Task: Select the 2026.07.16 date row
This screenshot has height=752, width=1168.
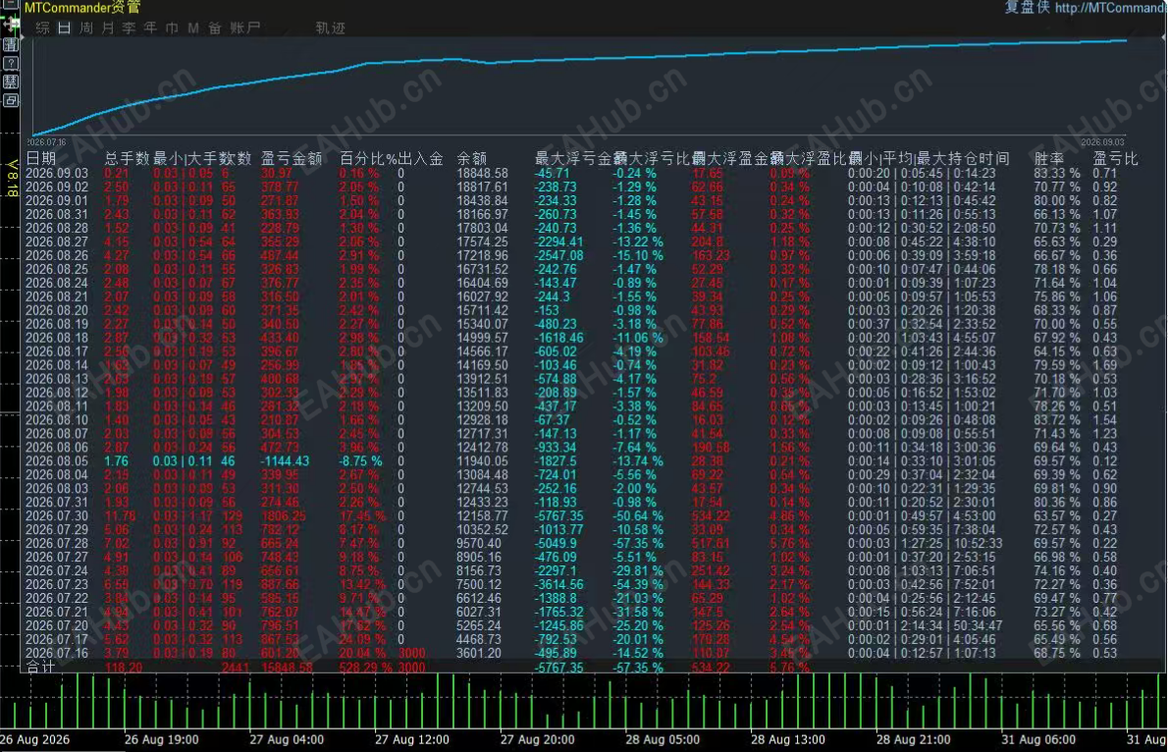Action: point(57,653)
